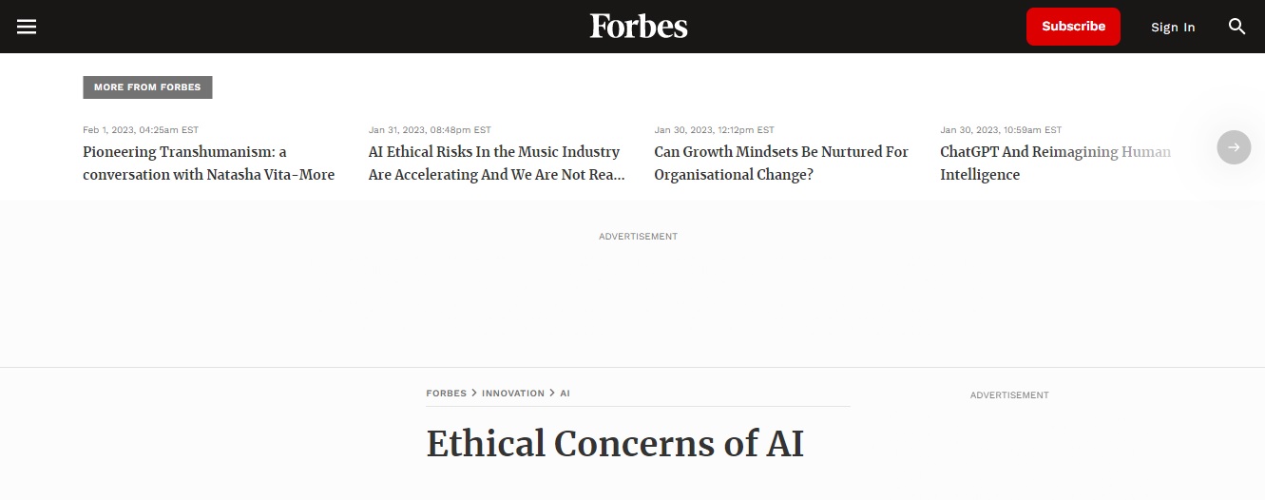Screen dimensions: 1265x500
Task: Open the Sign In link
Action: (x=1173, y=28)
